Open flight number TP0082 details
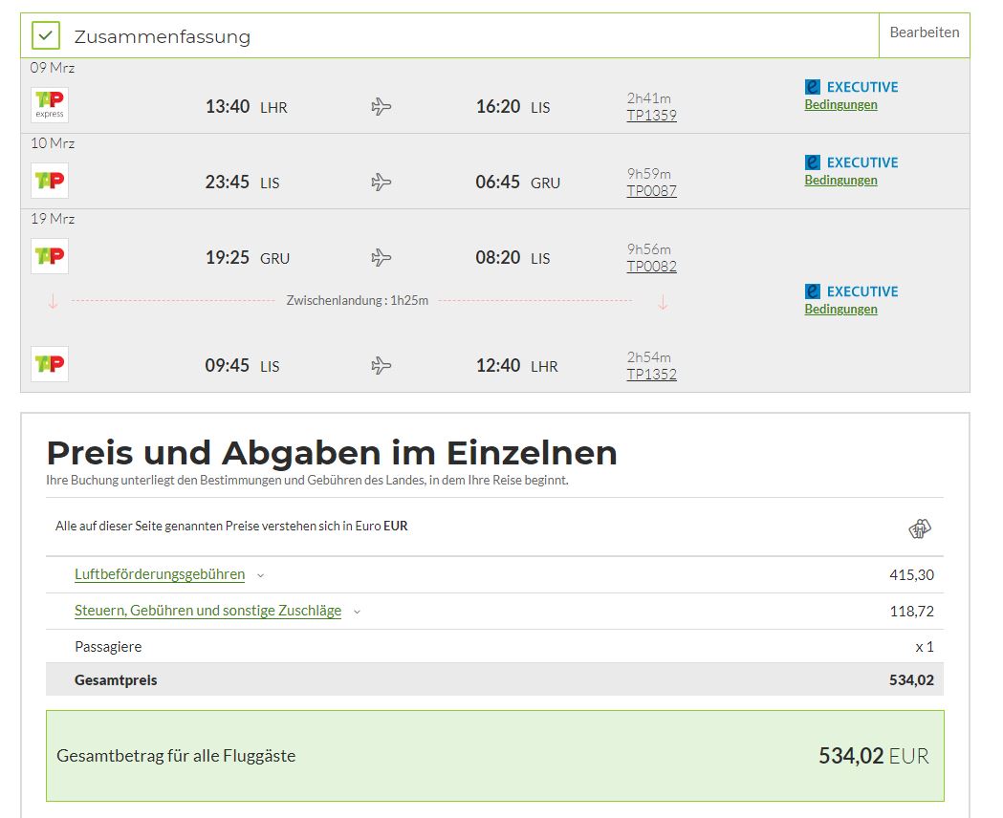 pyautogui.click(x=652, y=267)
